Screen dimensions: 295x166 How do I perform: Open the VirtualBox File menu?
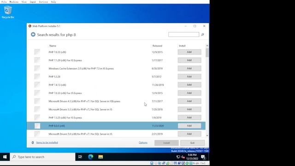click(4, 2)
